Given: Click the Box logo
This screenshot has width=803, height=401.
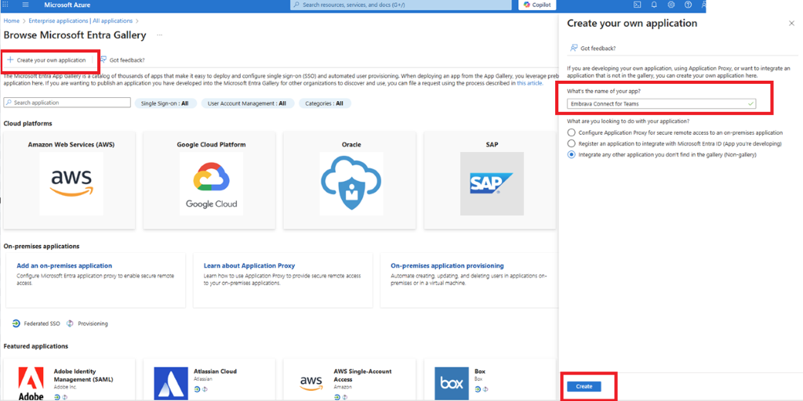Looking at the screenshot, I should click(451, 384).
